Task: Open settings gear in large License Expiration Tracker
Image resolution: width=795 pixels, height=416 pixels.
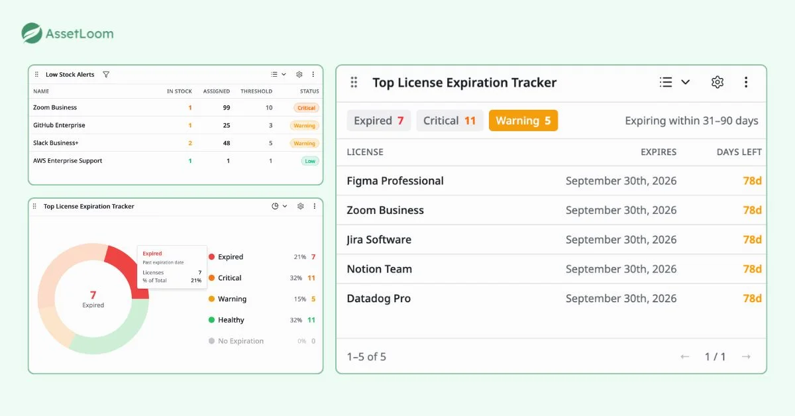Action: pyautogui.click(x=717, y=82)
